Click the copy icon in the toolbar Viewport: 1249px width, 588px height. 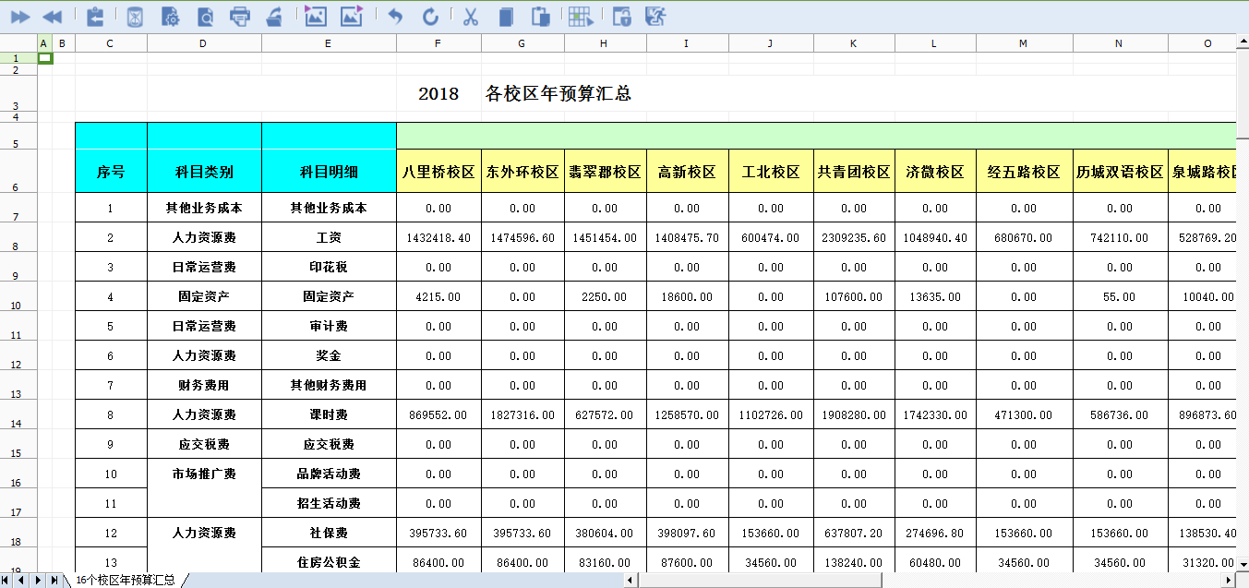pos(505,16)
